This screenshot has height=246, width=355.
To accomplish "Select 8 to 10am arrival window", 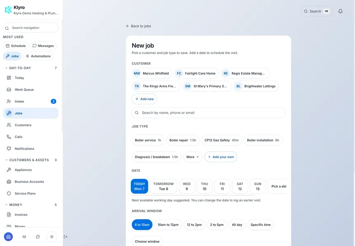I will pos(142,225).
